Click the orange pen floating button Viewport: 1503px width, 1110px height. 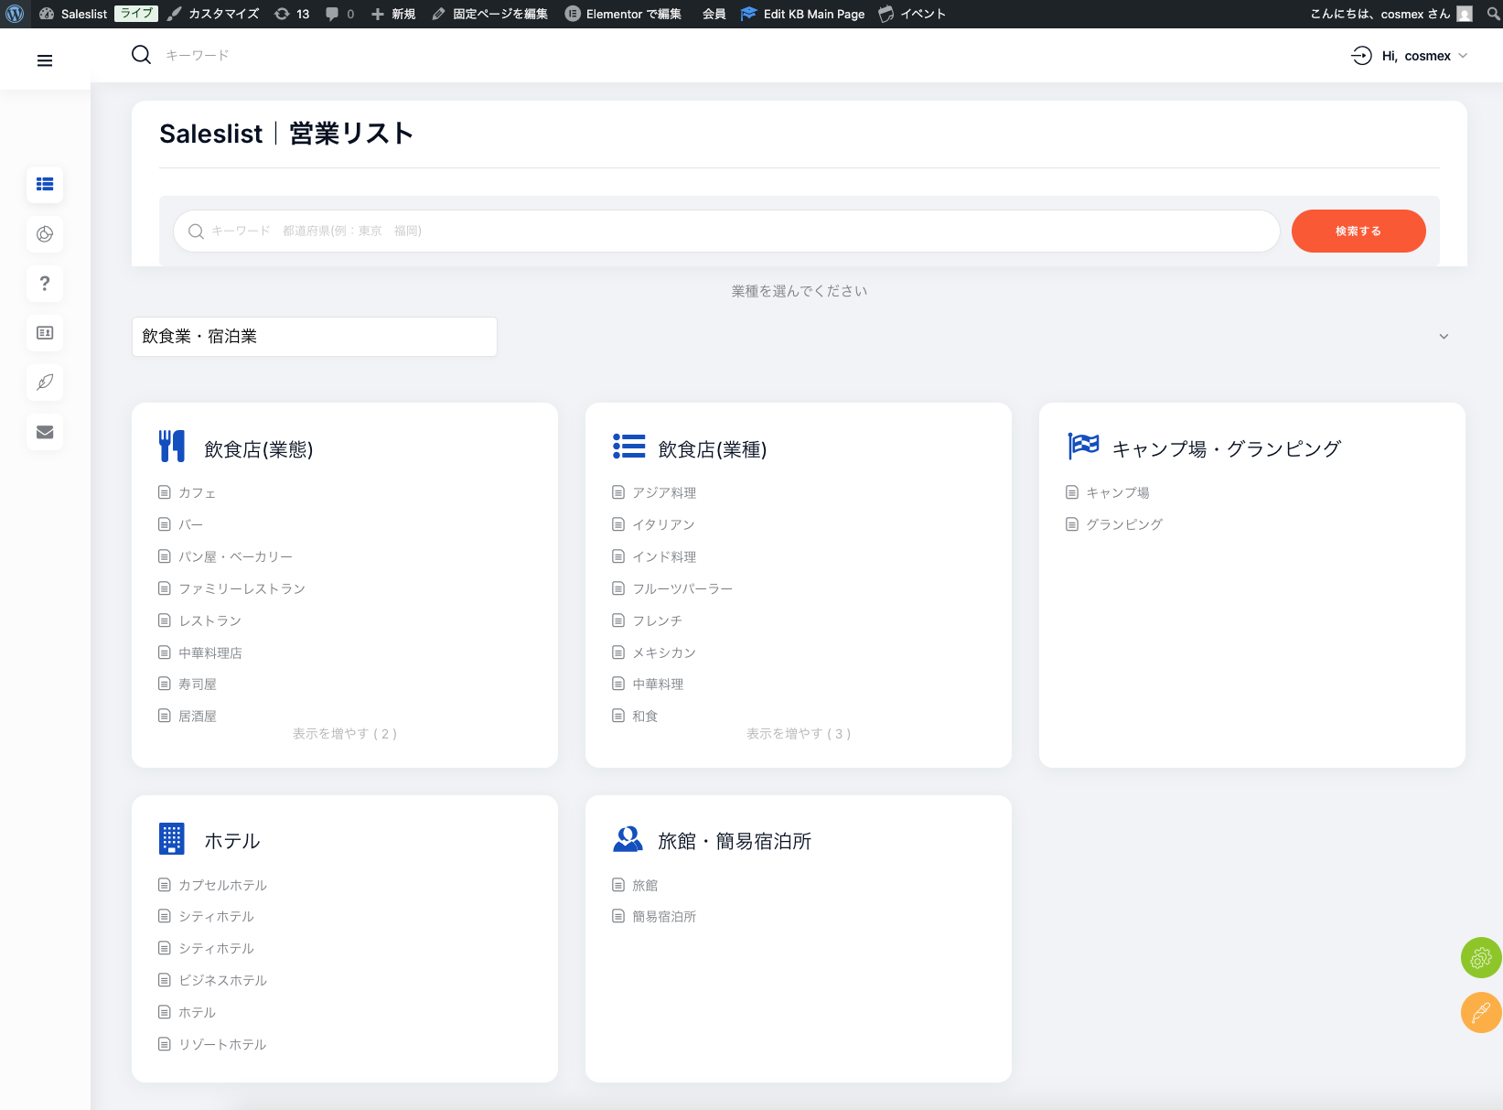click(x=1481, y=1013)
